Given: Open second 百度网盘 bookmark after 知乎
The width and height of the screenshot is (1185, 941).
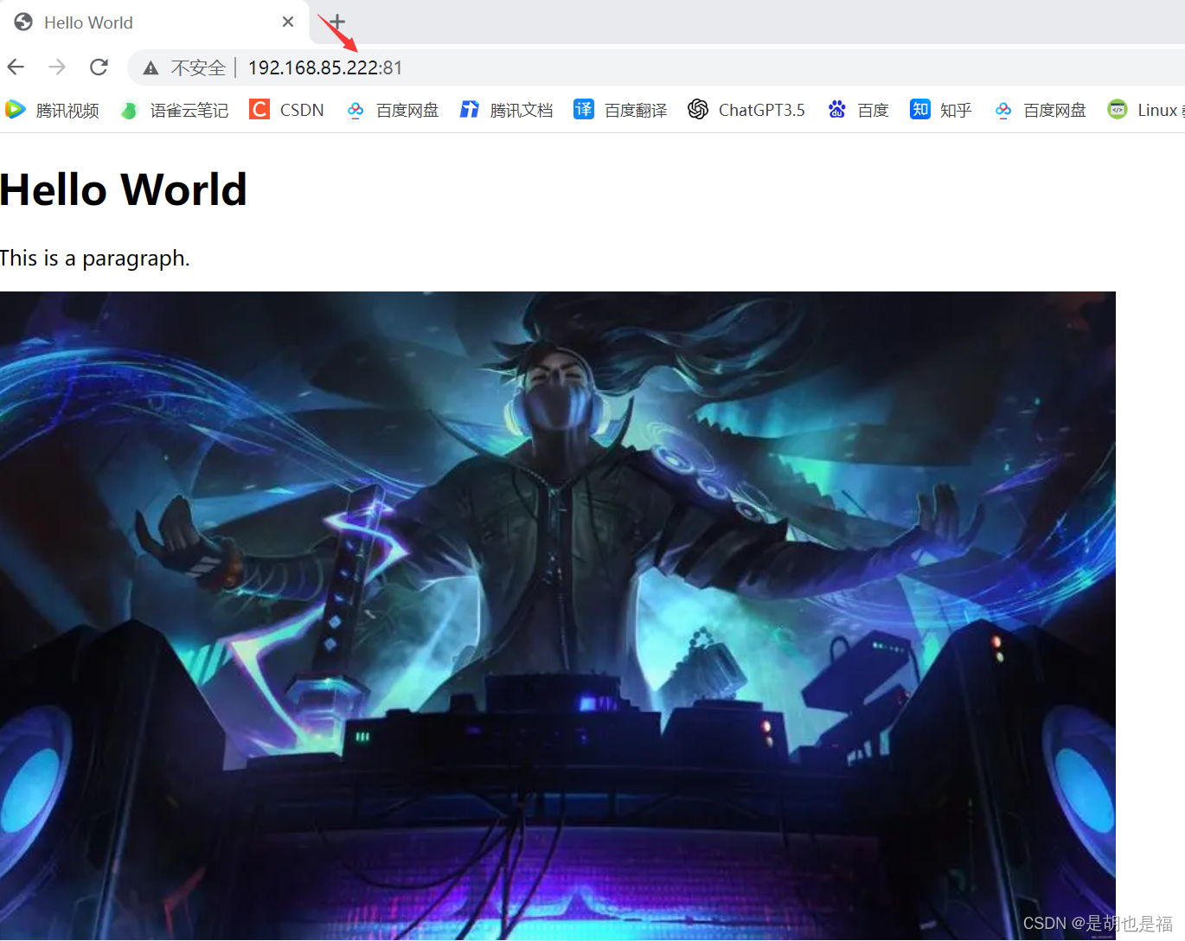Looking at the screenshot, I should [1040, 110].
